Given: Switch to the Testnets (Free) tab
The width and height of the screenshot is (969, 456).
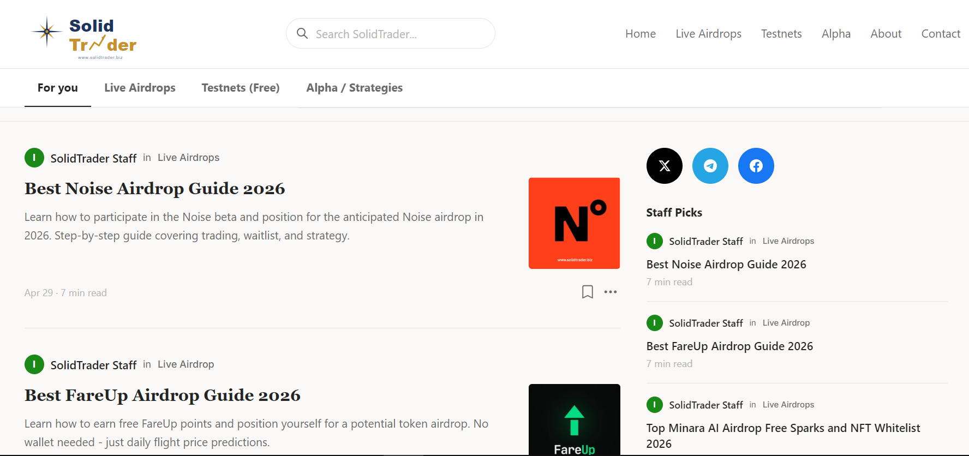Looking at the screenshot, I should [x=241, y=88].
